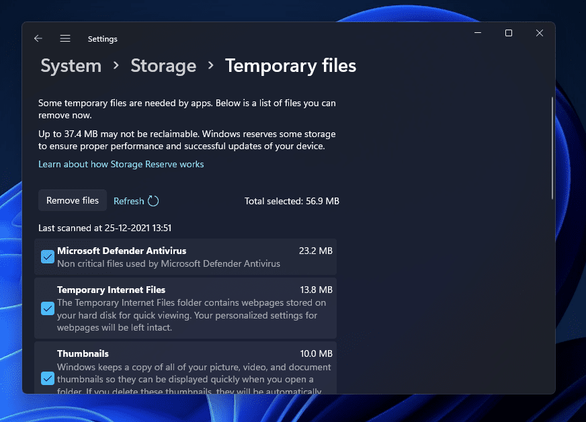The image size is (586, 422).
Task: Navigate to Storage in the breadcrumb
Action: pyautogui.click(x=163, y=66)
